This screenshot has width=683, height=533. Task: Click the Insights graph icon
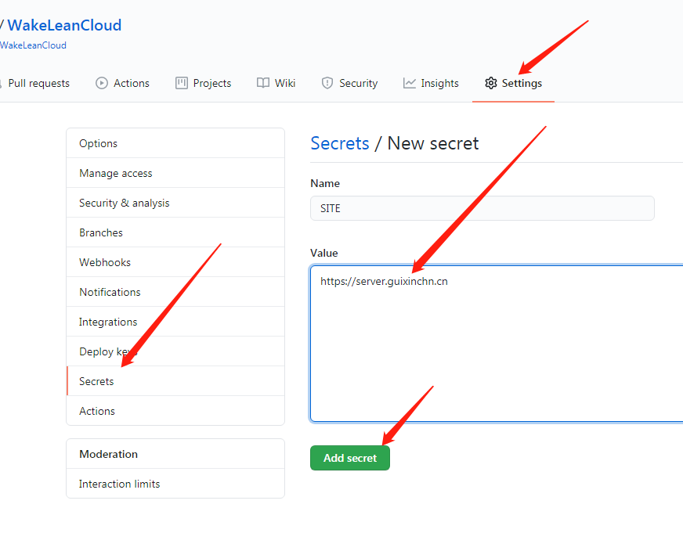[x=410, y=83]
